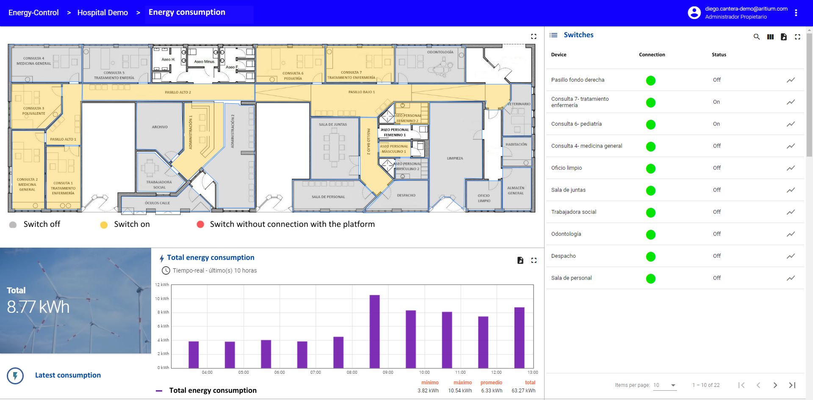
Task: Open search in Switches panel
Action: 756,37
